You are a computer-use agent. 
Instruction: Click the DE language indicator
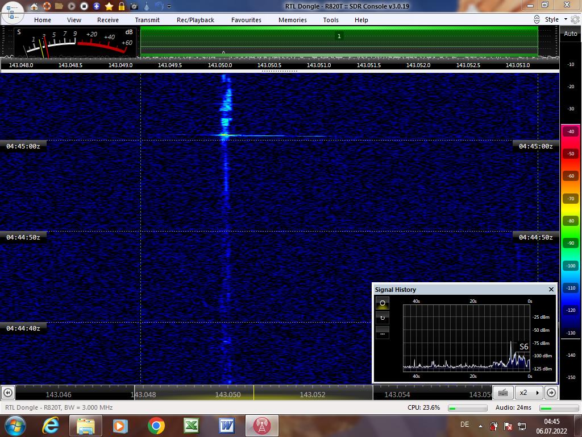[x=464, y=424]
